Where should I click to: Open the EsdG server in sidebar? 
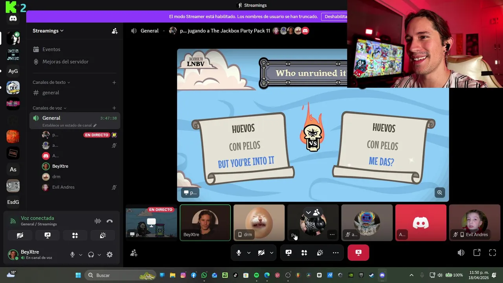coord(13,202)
